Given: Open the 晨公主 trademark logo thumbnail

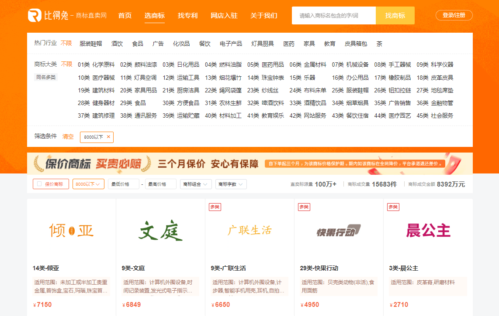Looking at the screenshot, I should click(428, 231).
